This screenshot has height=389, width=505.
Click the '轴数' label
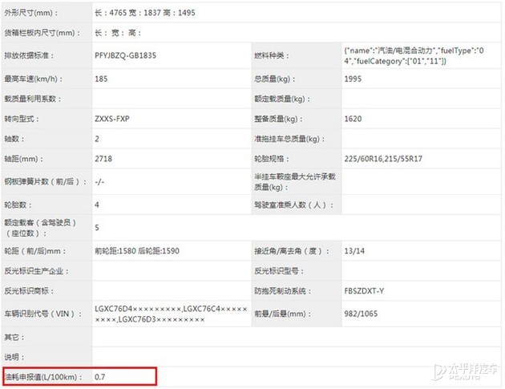coord(14,139)
